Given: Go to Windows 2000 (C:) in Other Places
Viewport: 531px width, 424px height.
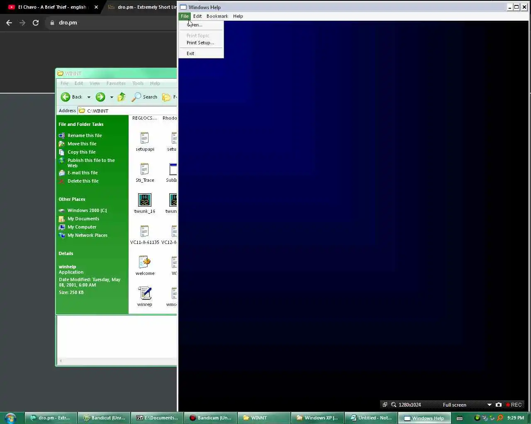Looking at the screenshot, I should click(x=87, y=210).
